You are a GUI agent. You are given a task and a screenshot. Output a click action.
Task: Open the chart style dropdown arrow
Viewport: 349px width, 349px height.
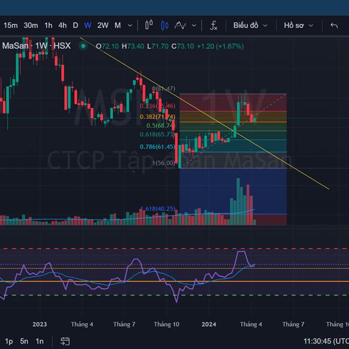click(x=194, y=26)
